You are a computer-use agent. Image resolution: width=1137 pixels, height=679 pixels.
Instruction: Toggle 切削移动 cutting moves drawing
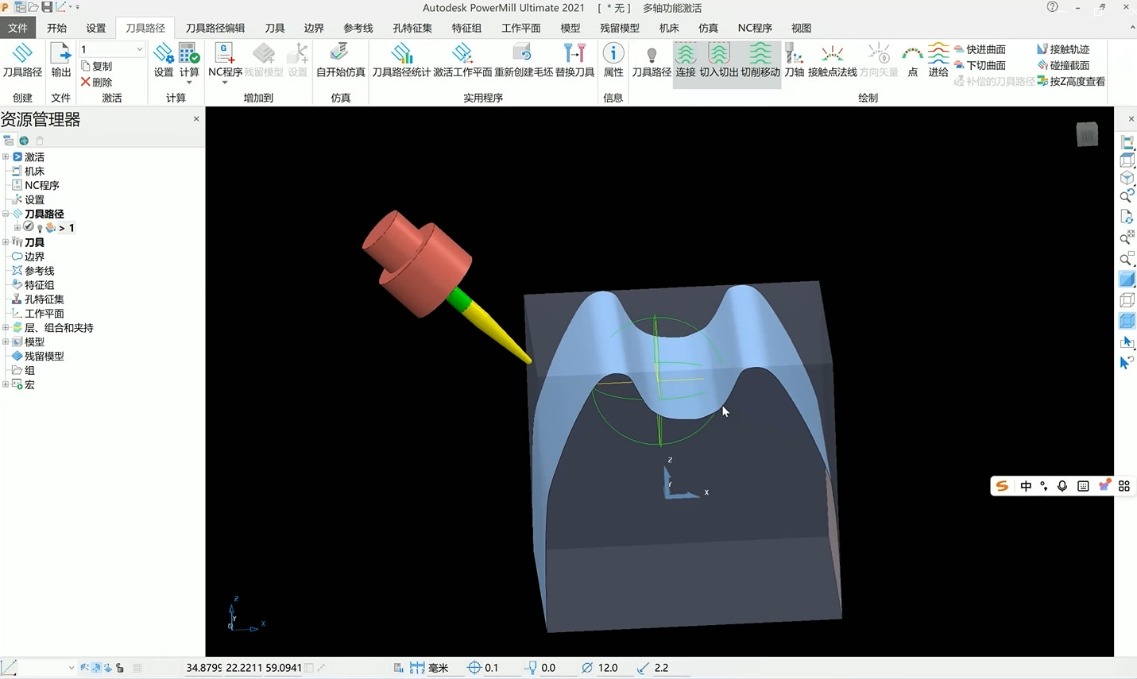[760, 60]
